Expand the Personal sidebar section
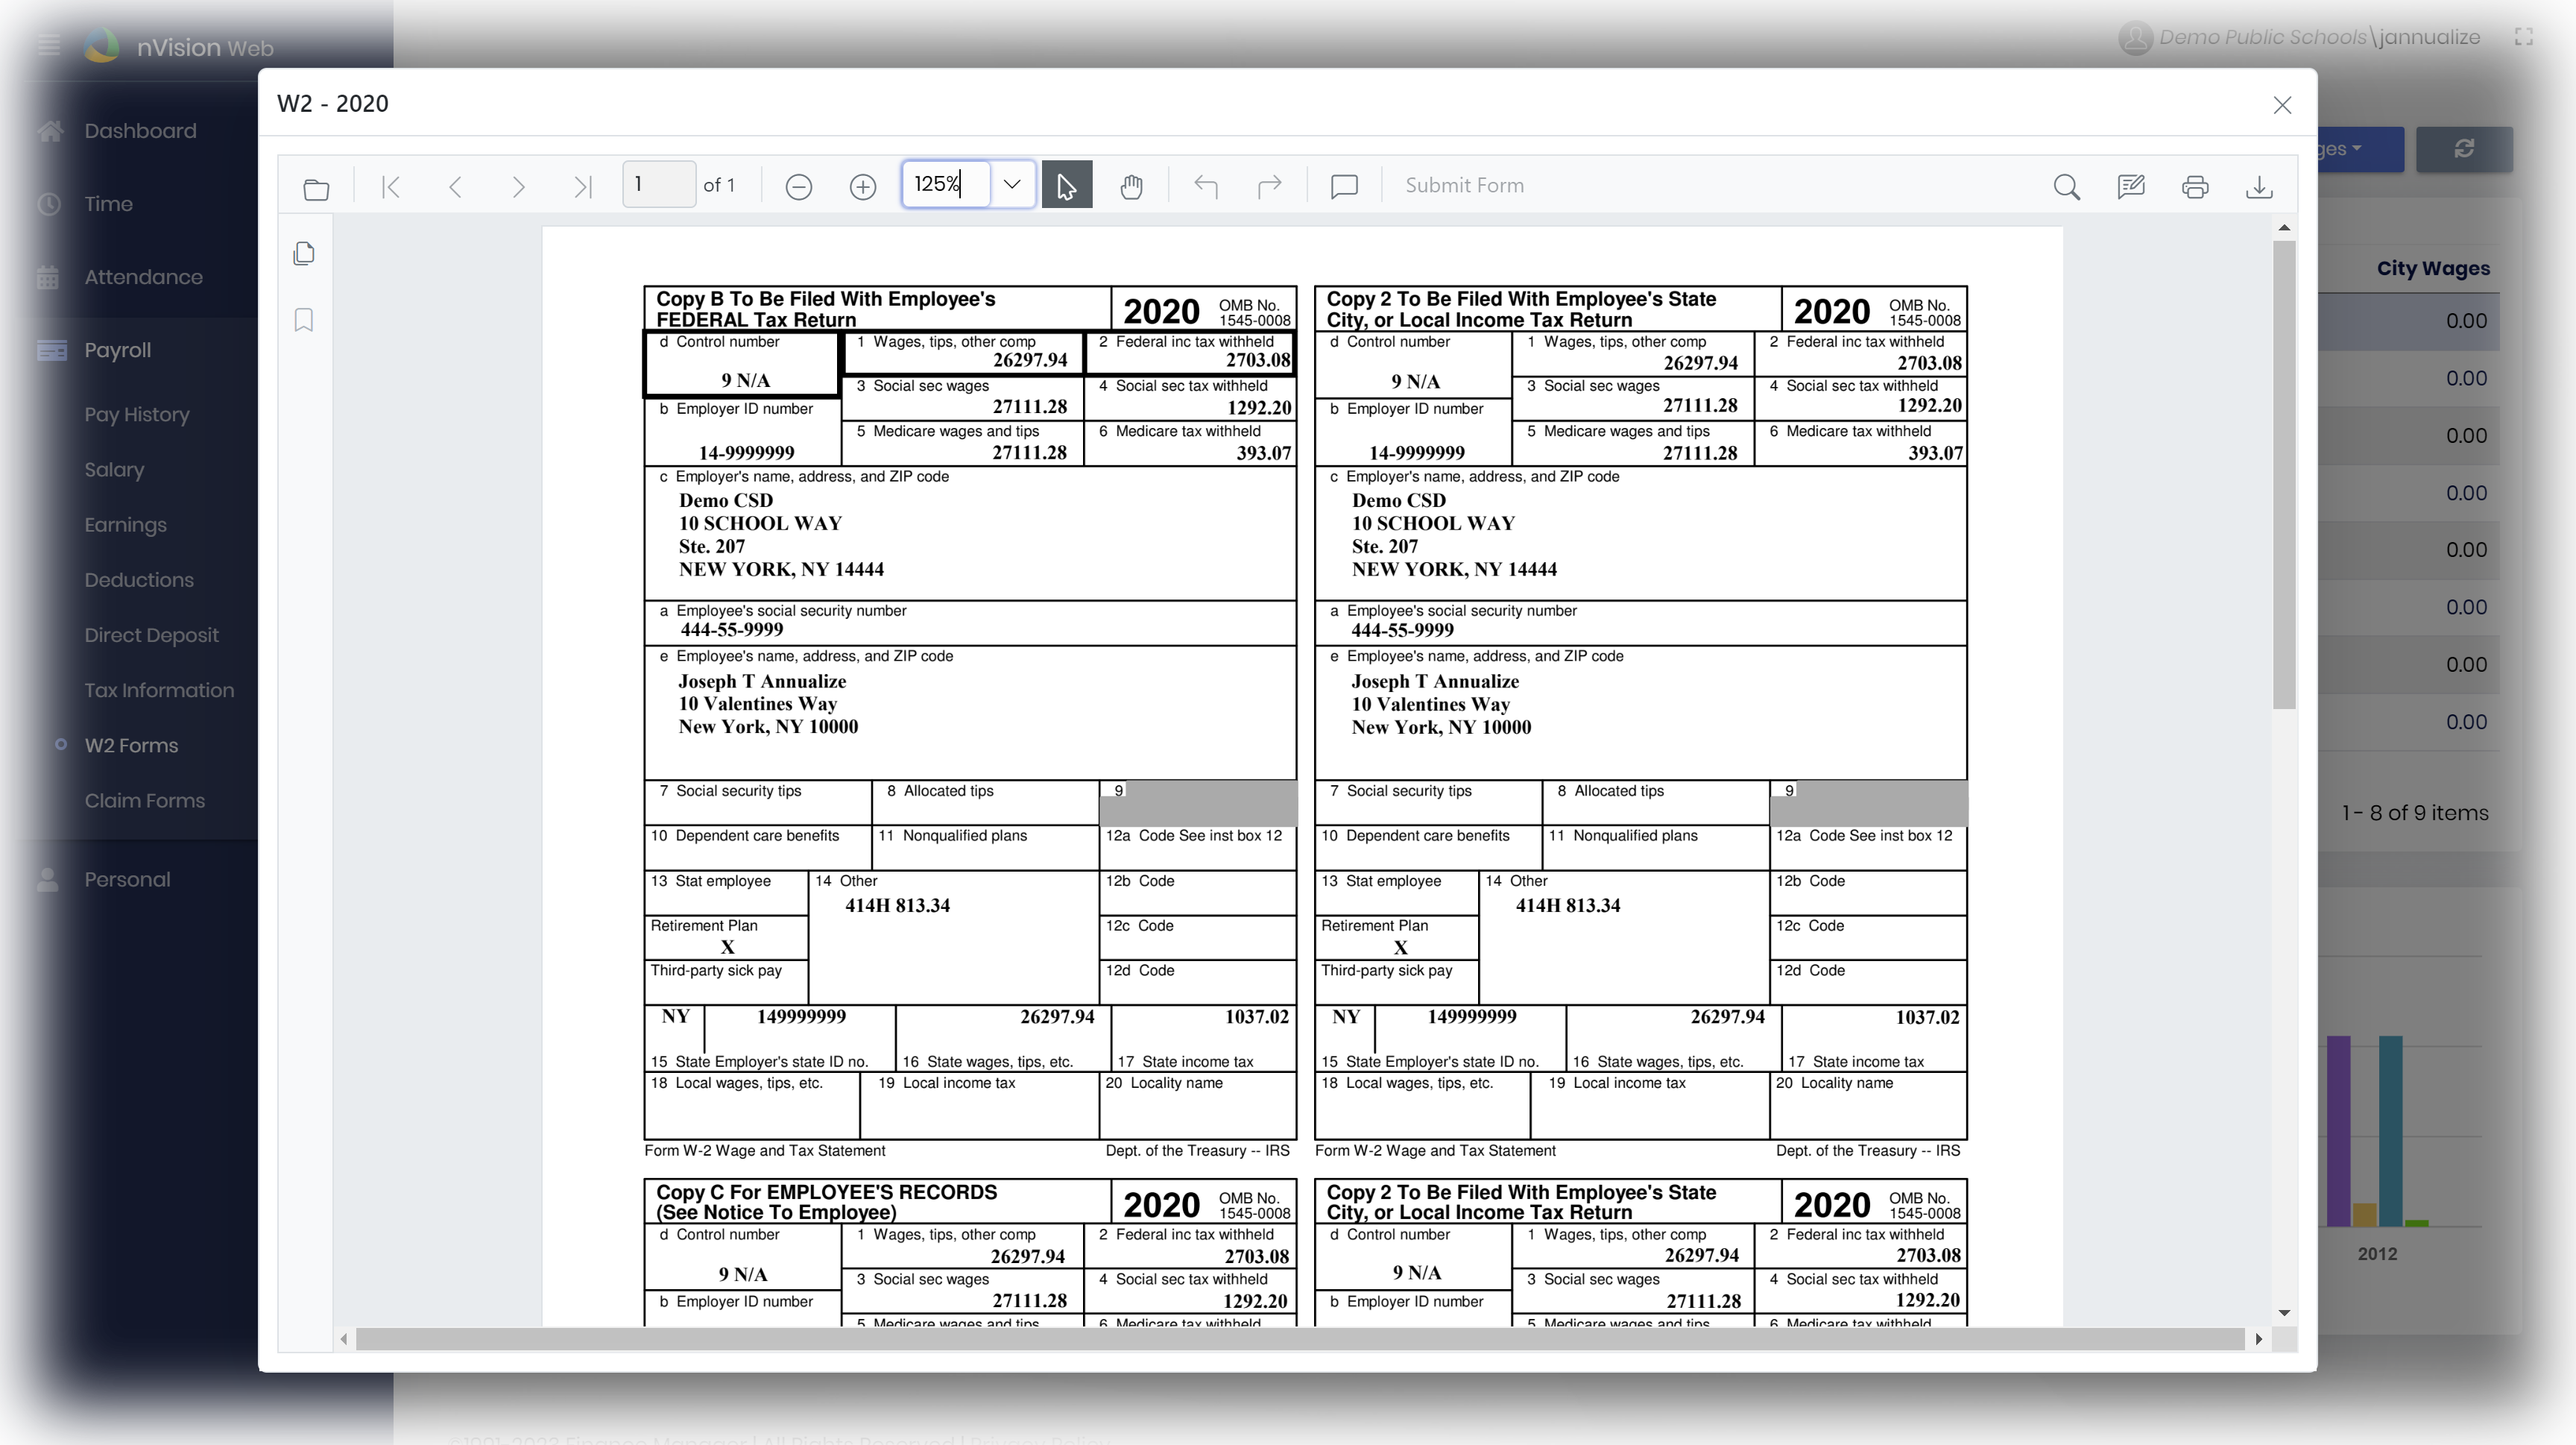This screenshot has width=2576, height=1445. click(x=127, y=879)
